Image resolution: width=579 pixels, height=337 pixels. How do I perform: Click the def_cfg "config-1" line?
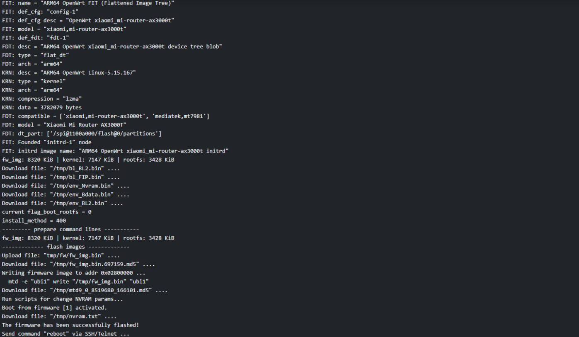(40, 12)
